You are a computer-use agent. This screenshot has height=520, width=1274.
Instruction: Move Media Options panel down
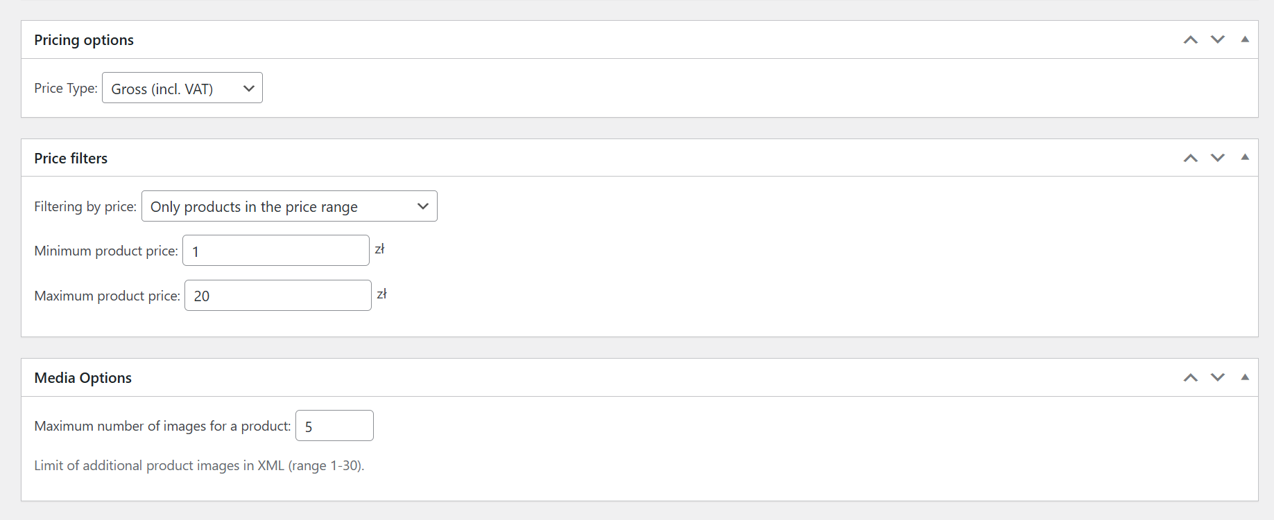pyautogui.click(x=1217, y=377)
